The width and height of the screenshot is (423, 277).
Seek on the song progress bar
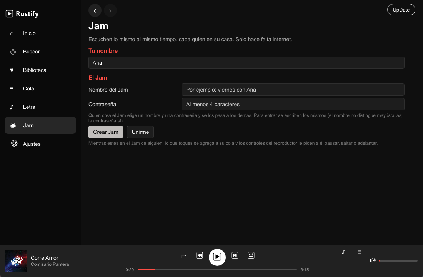217,270
